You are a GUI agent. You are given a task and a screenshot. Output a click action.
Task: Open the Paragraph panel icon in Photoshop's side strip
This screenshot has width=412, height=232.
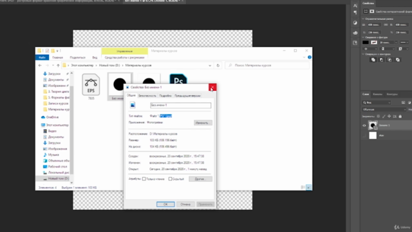[355, 13]
